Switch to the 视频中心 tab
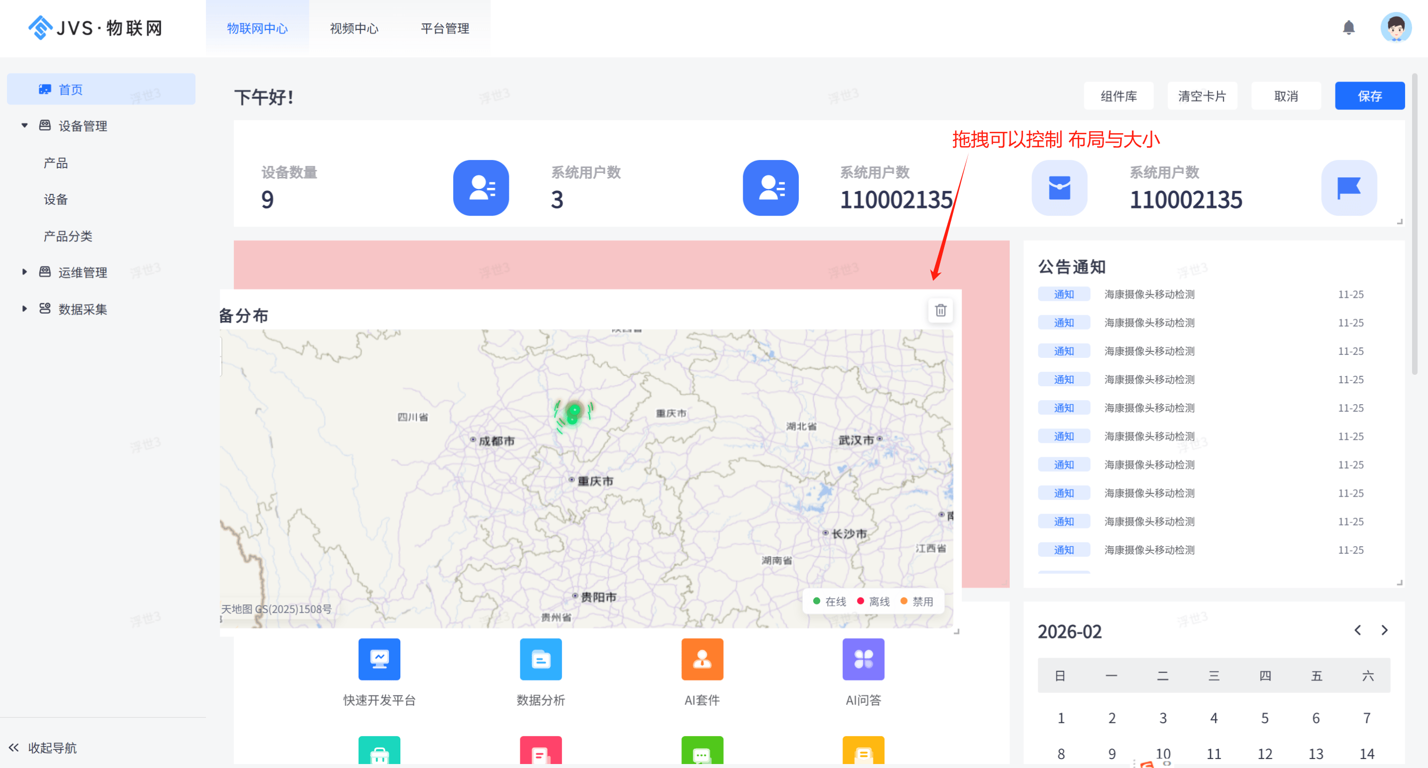Screen dimensions: 1428x768 pyautogui.click(x=354, y=28)
